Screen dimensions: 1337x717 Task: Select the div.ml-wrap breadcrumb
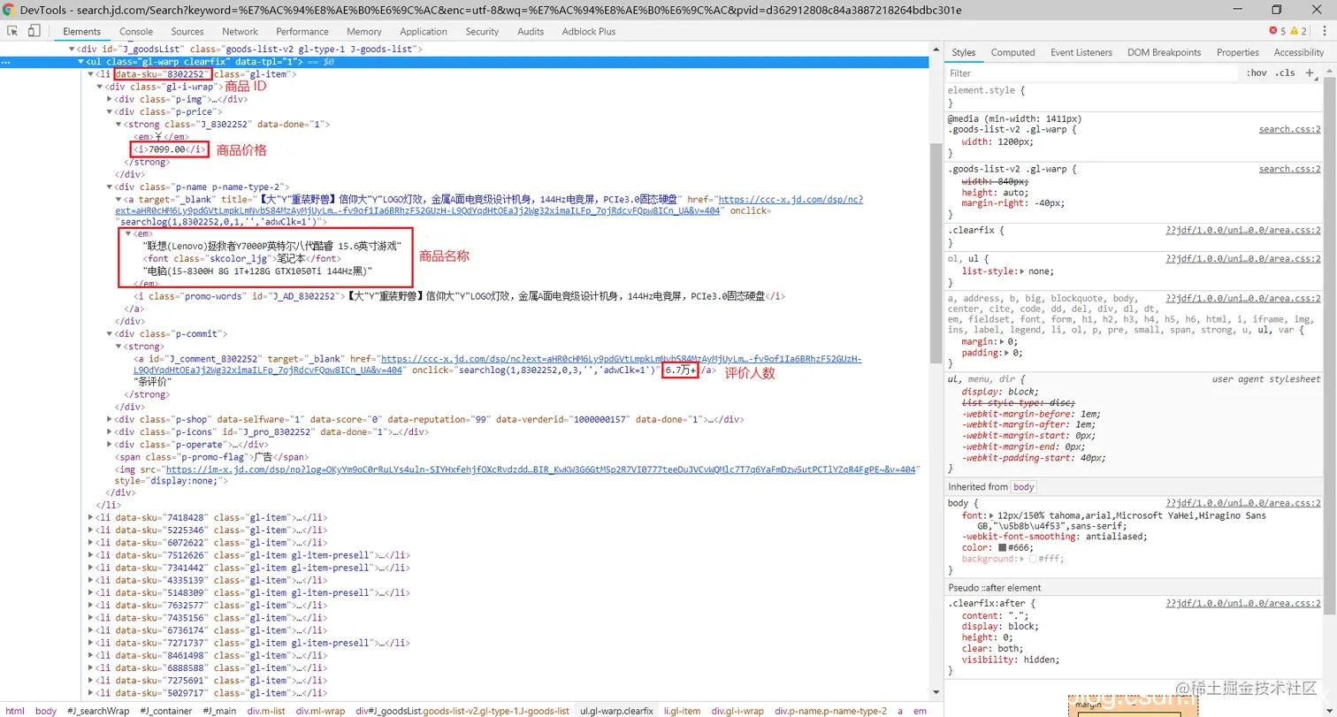point(320,711)
